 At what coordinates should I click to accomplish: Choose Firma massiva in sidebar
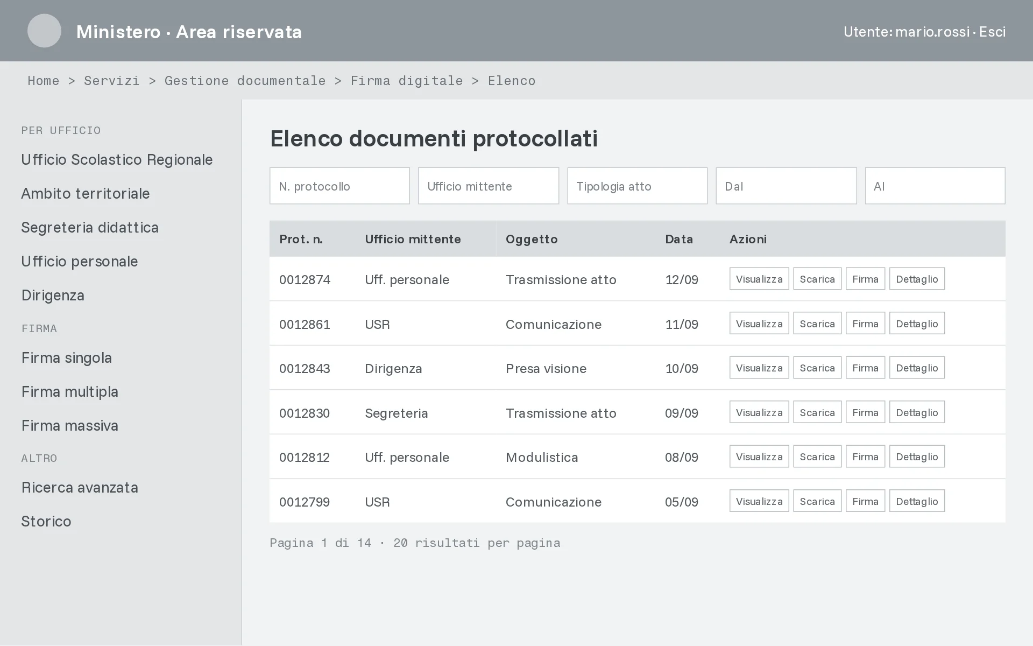(70, 426)
